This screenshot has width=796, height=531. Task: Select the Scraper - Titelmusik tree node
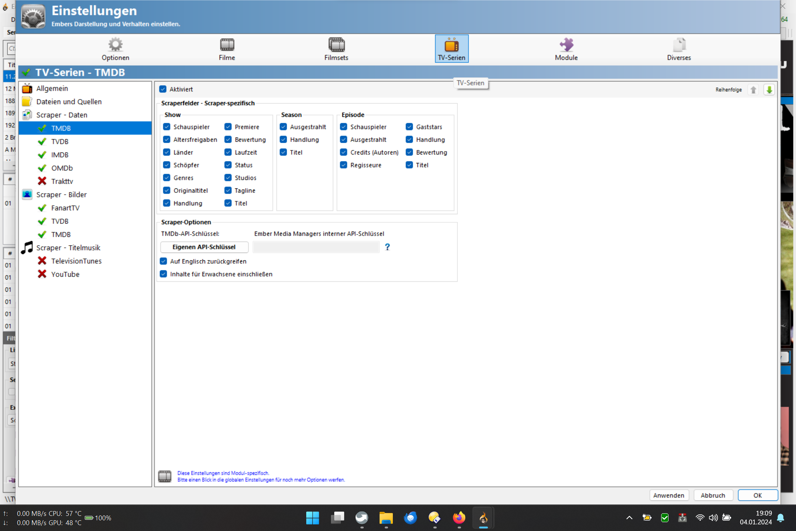tap(68, 248)
